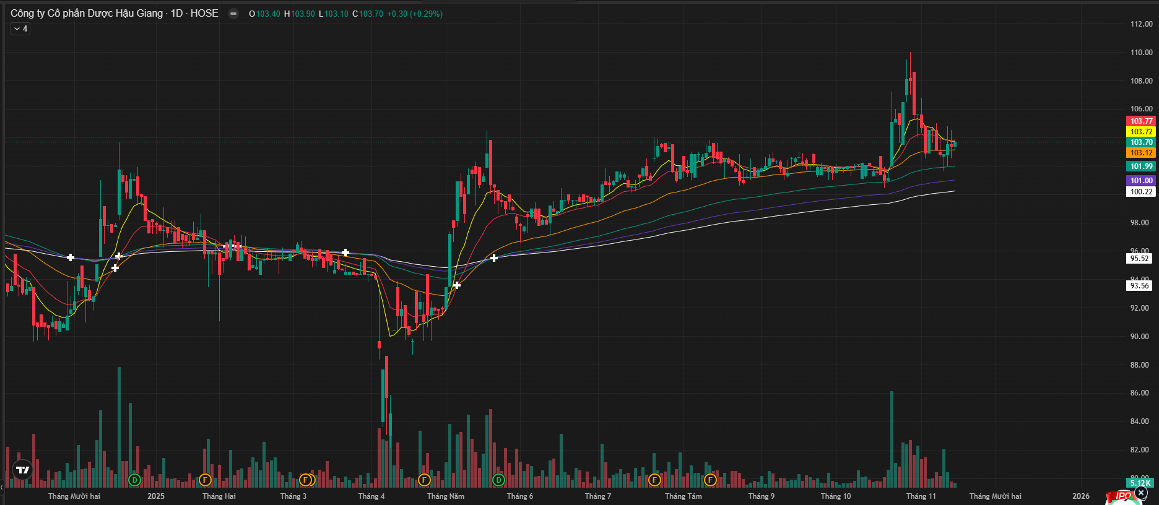This screenshot has height=505, width=1159.
Task: Click the Tháng 3 time axis label
Action: (293, 496)
